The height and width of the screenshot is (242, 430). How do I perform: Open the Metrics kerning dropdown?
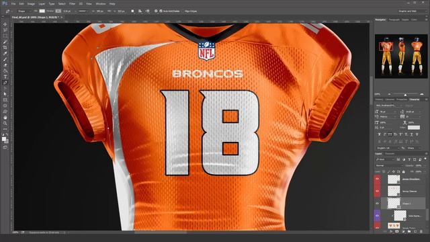click(x=388, y=117)
